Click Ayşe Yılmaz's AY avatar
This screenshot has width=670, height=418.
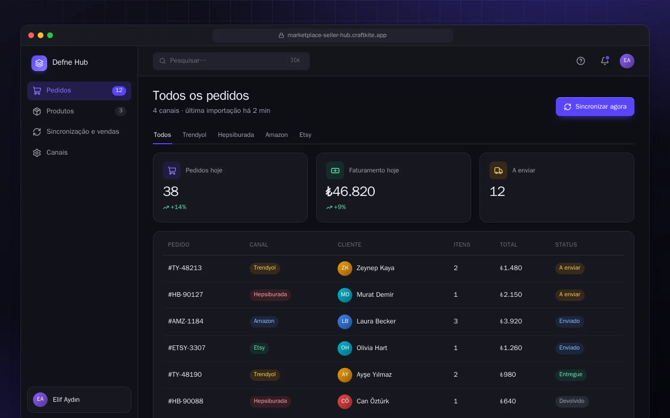pyautogui.click(x=345, y=375)
